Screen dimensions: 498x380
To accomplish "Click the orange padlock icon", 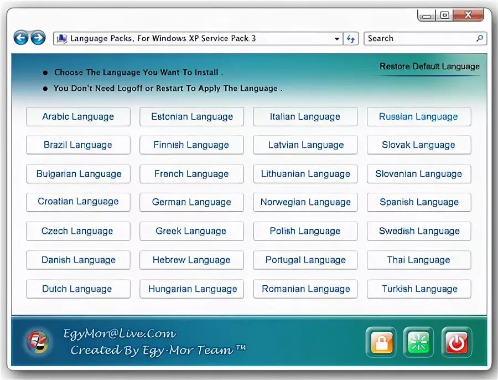I will (x=381, y=342).
